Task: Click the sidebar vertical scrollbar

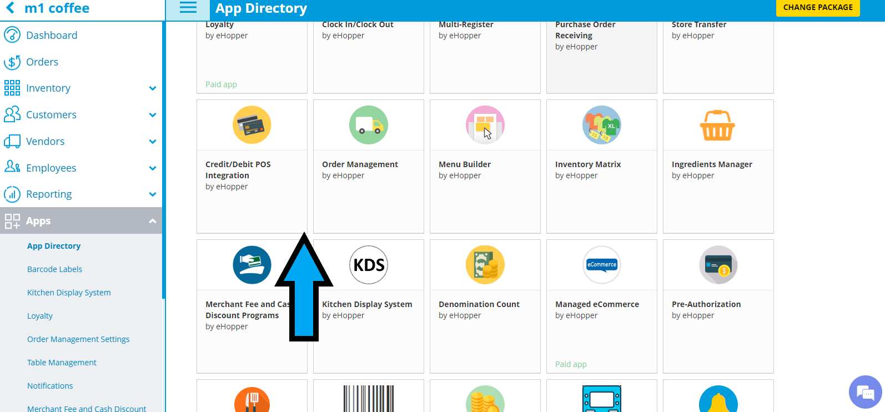Action: [x=164, y=160]
